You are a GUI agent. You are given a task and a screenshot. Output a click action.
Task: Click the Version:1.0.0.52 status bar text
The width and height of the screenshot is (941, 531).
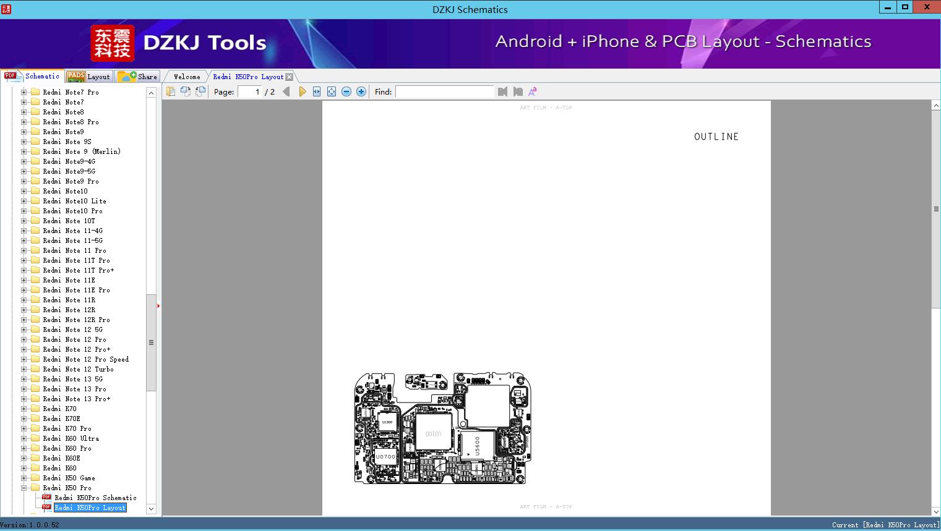[x=30, y=525]
